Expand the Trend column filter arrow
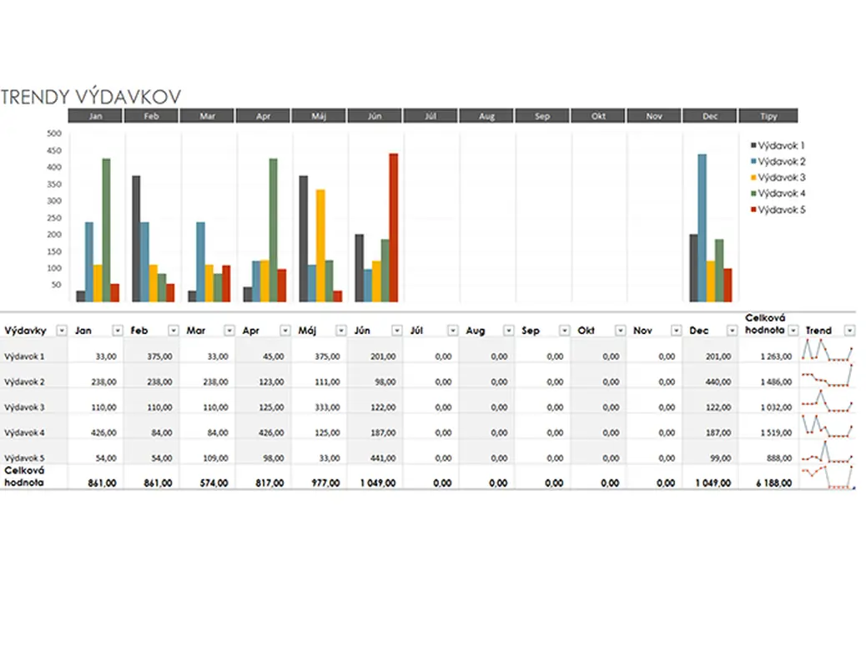Screen dimensions: 866x668 coord(849,331)
